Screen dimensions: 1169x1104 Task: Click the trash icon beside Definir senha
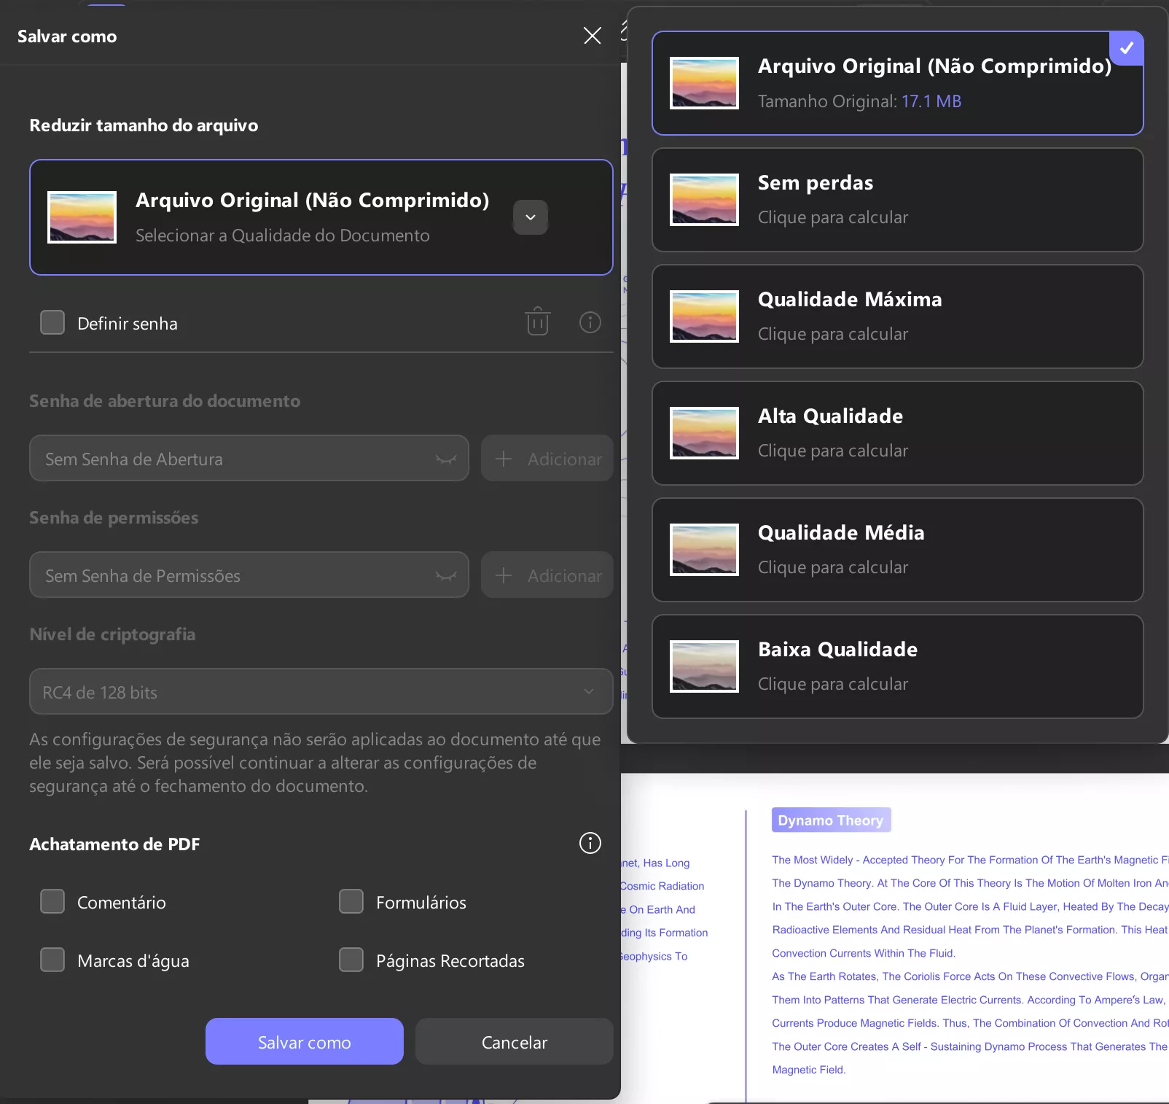click(538, 322)
